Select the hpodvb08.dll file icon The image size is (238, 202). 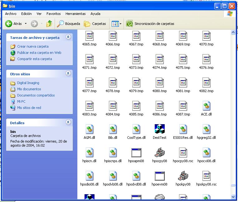(x=113, y=176)
